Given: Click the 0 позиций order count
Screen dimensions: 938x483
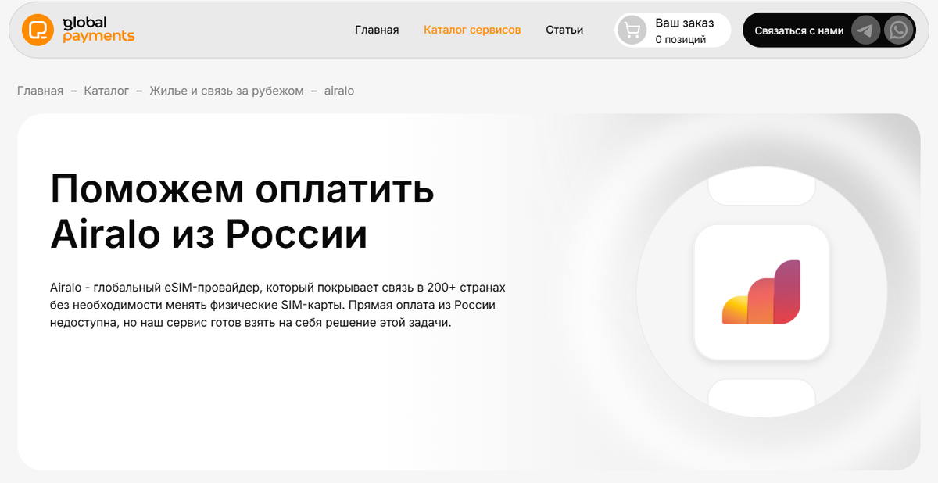Looking at the screenshot, I should pos(681,39).
